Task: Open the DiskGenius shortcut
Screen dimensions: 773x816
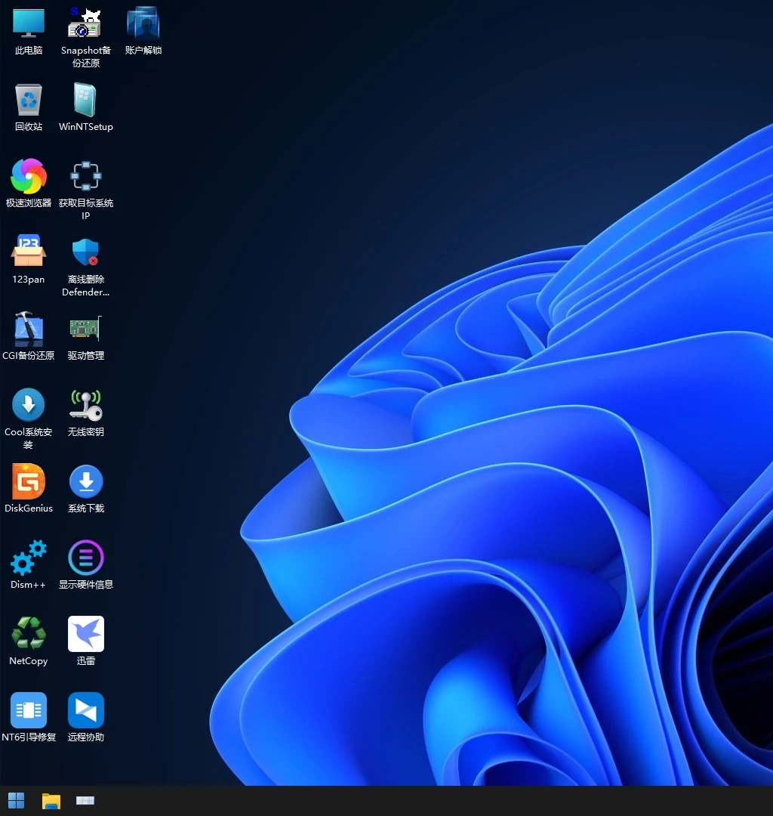Action: click(29, 482)
